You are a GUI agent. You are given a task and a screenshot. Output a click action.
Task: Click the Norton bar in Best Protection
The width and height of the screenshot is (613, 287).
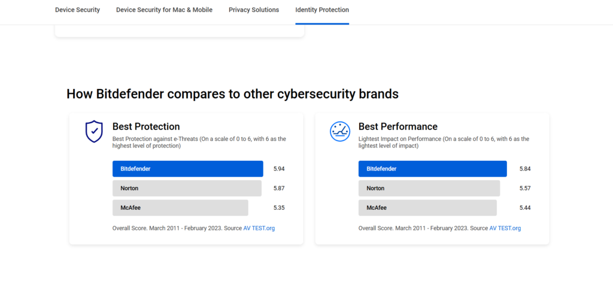point(187,188)
